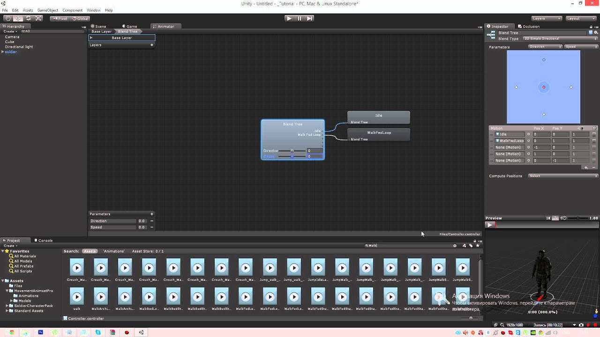Open Blend Type dropdown in Inspector
The width and height of the screenshot is (600, 337).
[x=561, y=39]
